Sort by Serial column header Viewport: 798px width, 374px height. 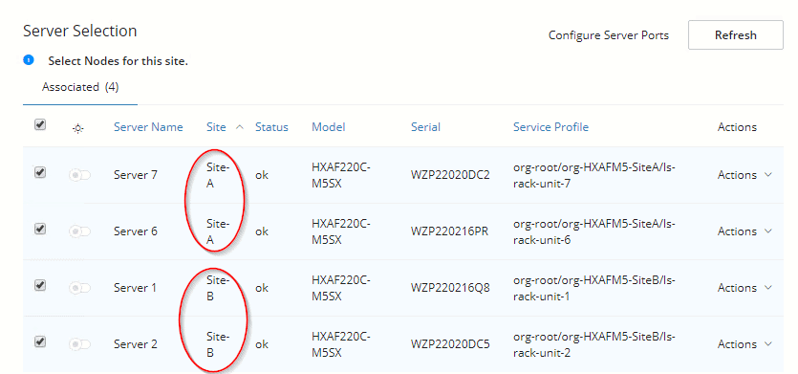click(x=425, y=127)
